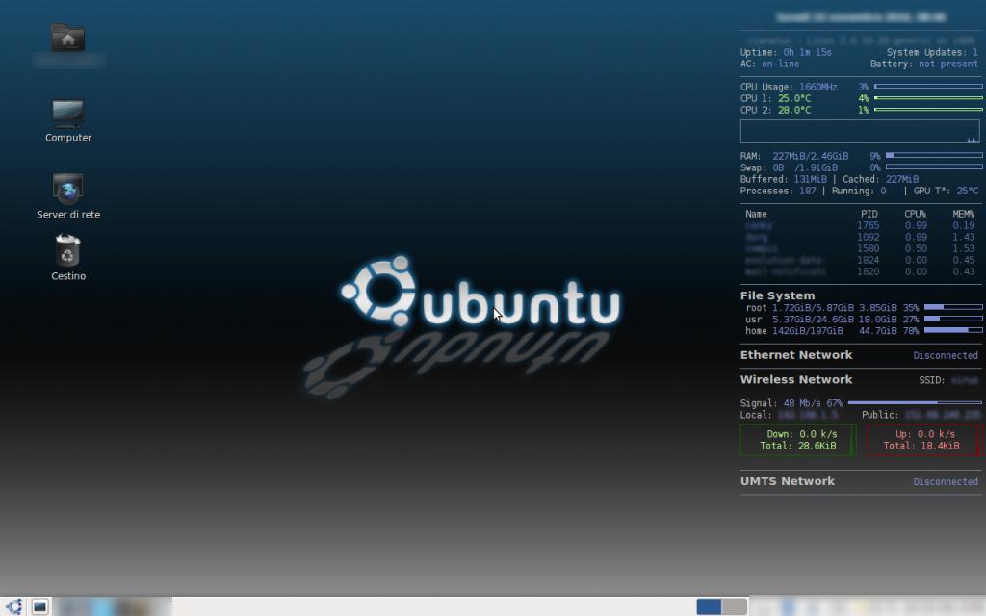The image size is (986, 616).
Task: Open the Home folder desktop icon
Action: click(68, 38)
